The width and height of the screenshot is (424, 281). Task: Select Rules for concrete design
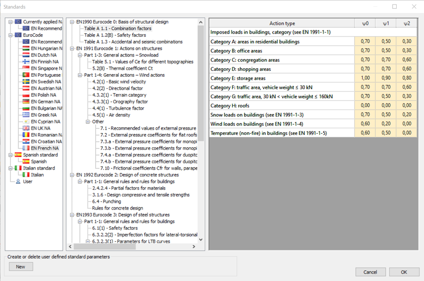[x=118, y=208]
